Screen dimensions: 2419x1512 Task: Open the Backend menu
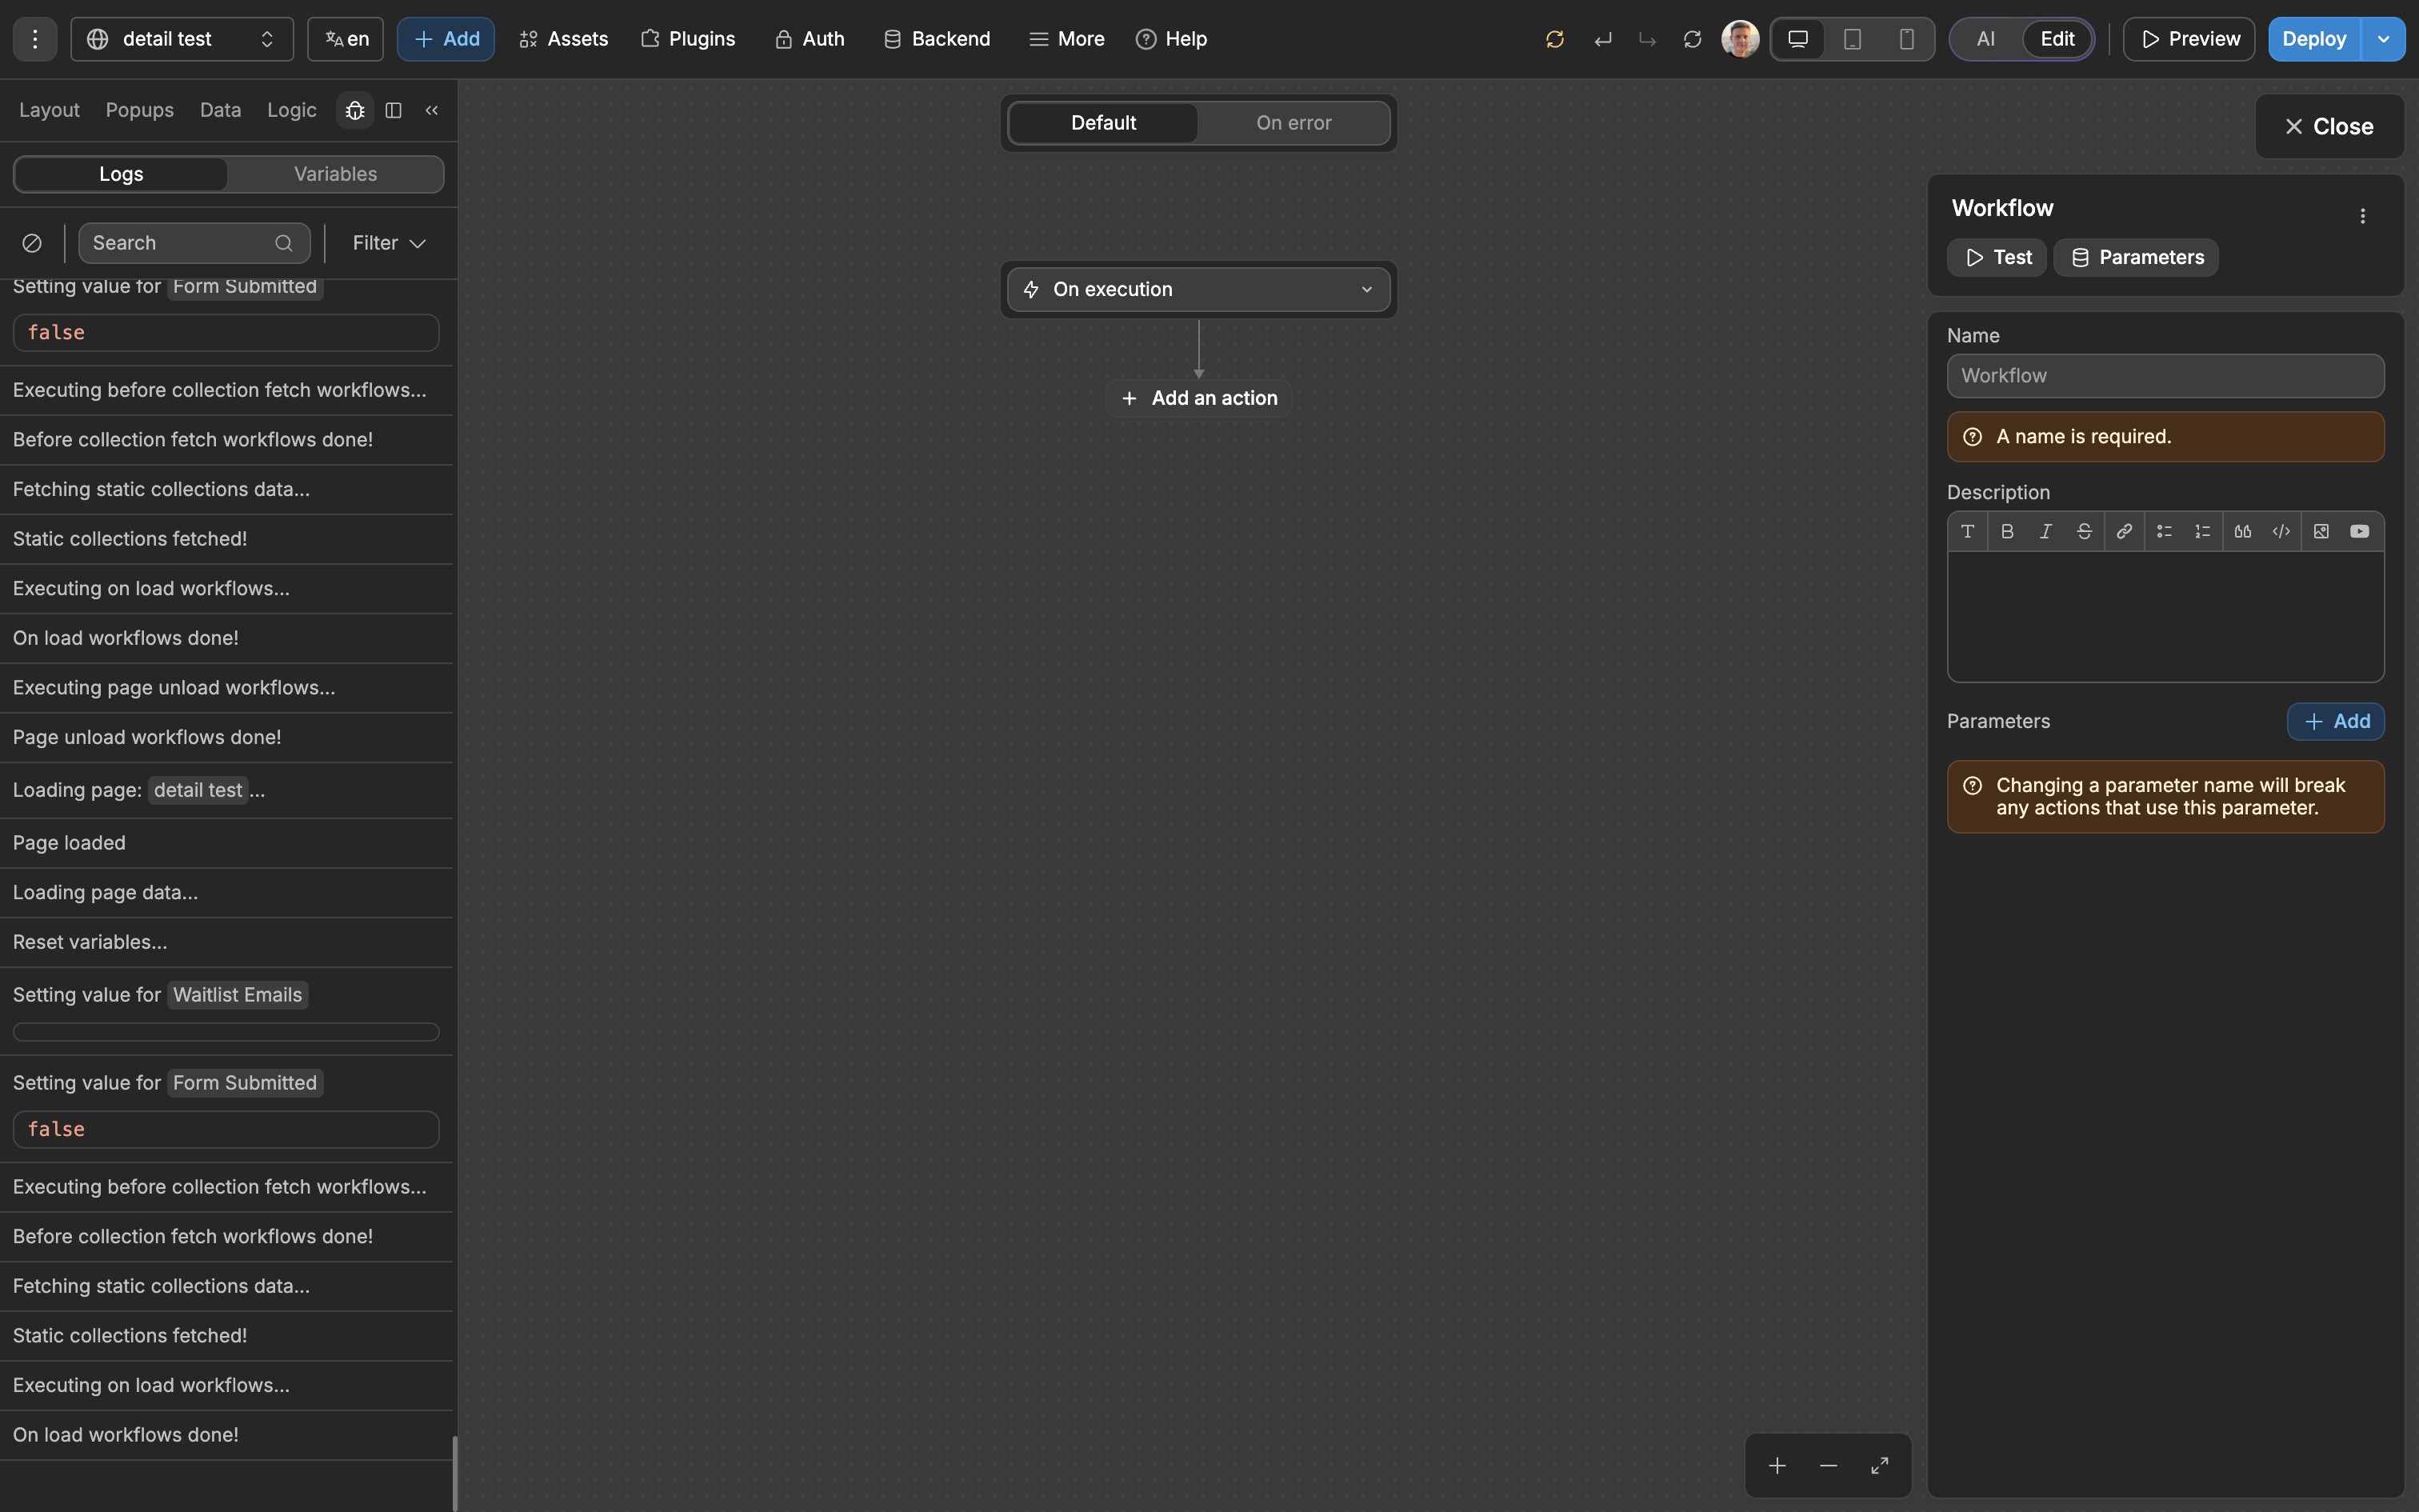(937, 39)
